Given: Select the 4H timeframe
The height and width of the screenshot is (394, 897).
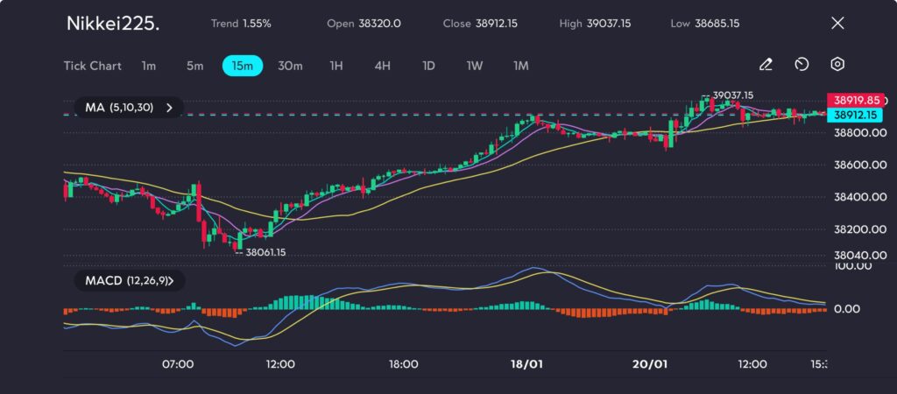Looking at the screenshot, I should 382,66.
